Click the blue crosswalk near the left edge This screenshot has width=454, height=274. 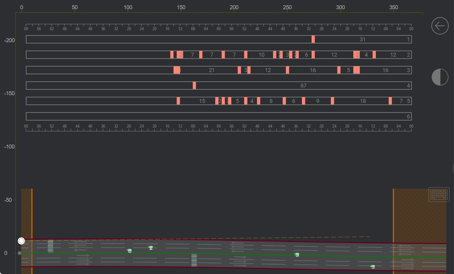pos(50,246)
